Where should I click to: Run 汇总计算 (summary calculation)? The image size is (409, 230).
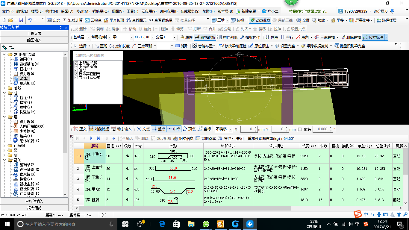point(73,20)
